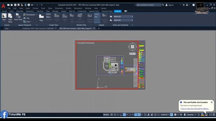Open Workspace Switching gear in status bar

point(175,115)
